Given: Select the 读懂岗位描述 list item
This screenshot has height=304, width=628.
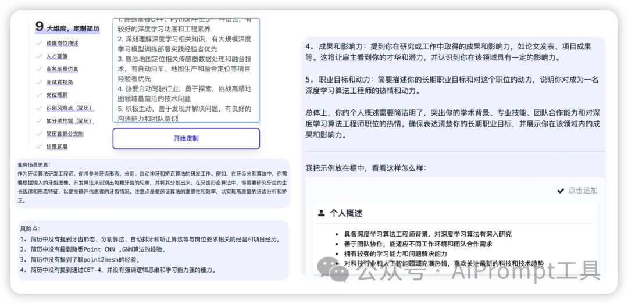Looking at the screenshot, I should (x=62, y=43).
